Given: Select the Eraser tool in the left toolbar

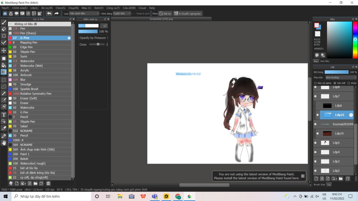Looking at the screenshot, I should 3,29.
